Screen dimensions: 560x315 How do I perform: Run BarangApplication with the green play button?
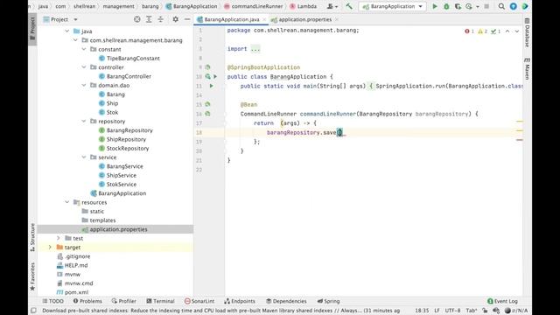pyautogui.click(x=435, y=6)
